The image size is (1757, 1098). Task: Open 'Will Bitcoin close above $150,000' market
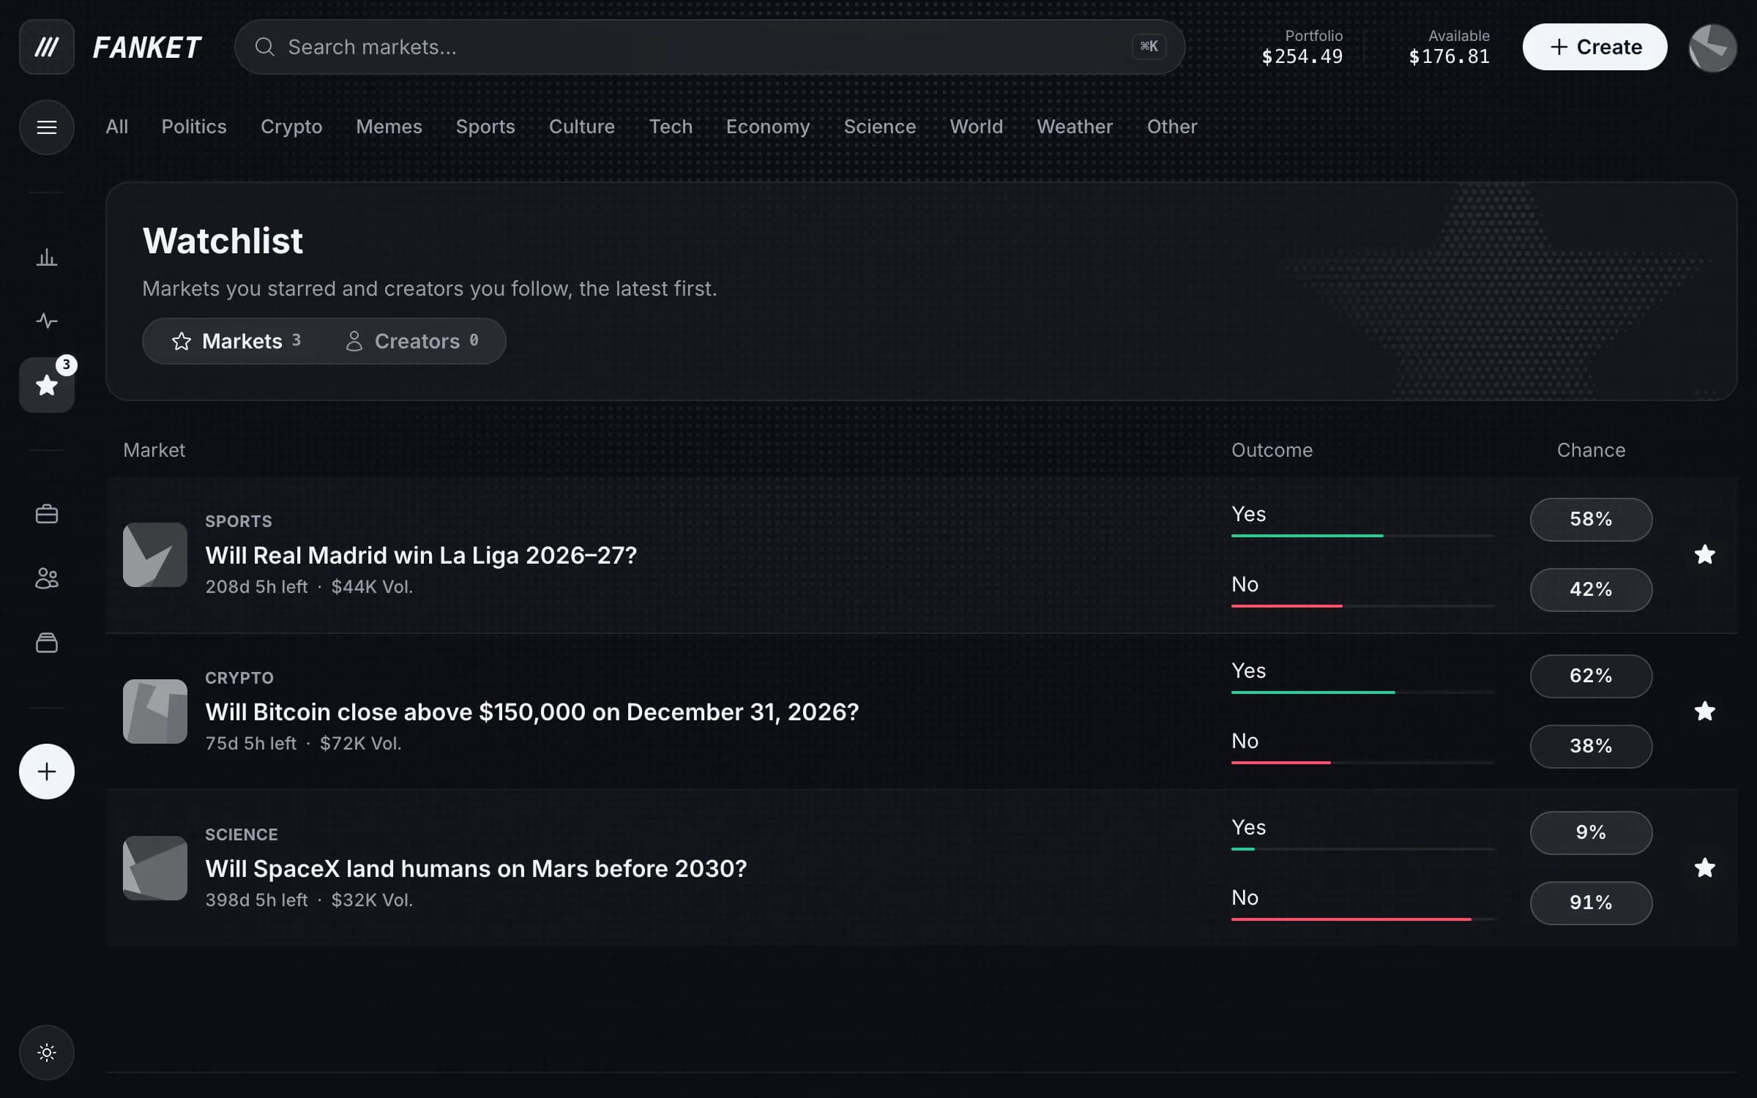click(532, 712)
